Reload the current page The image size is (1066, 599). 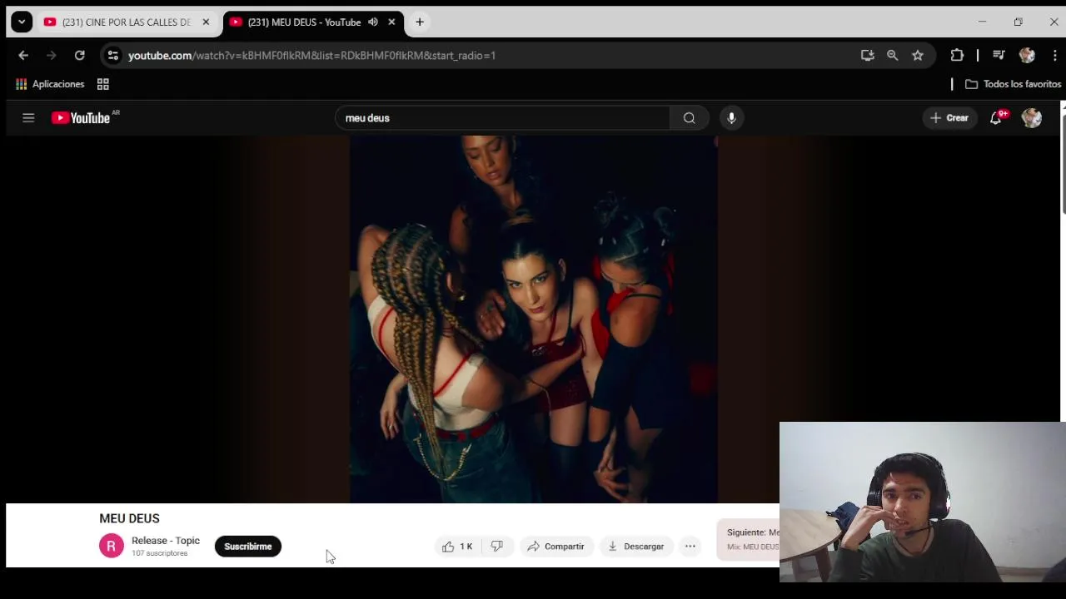pyautogui.click(x=79, y=55)
